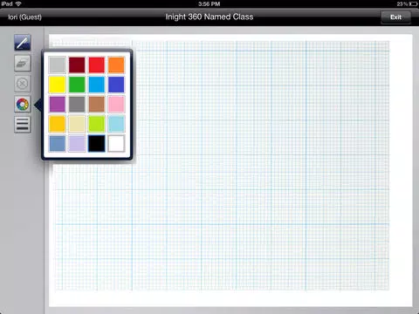Tap the 3:56 PM clock

(209, 3)
